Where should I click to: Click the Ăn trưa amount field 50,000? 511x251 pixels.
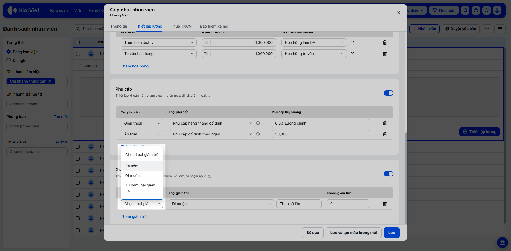[x=320, y=134]
